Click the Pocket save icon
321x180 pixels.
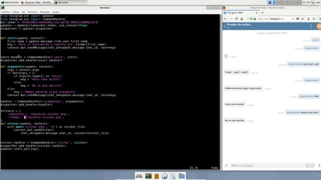(x=298, y=19)
